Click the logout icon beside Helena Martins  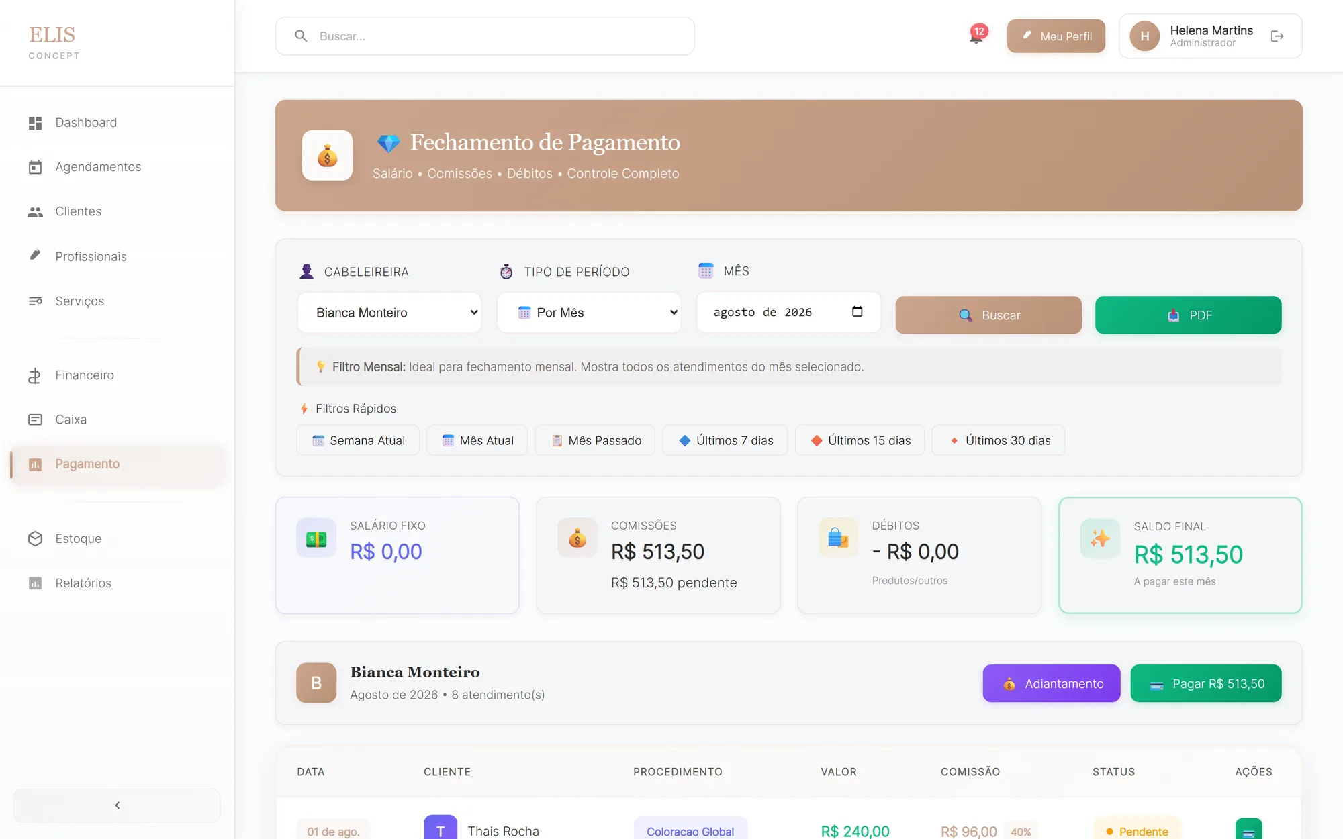pyautogui.click(x=1277, y=36)
